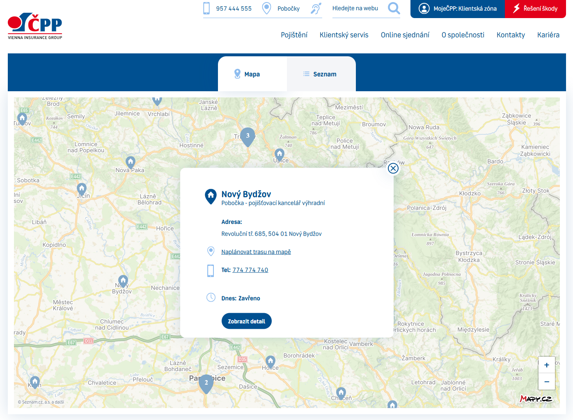The image size is (573, 420).
Task: Click the Nový Bydžov heading in popup
Action: tap(246, 194)
